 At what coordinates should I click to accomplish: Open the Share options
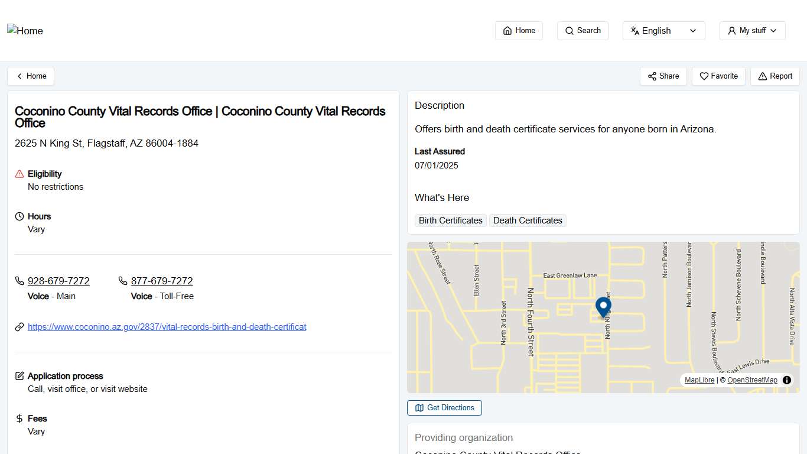click(x=663, y=76)
